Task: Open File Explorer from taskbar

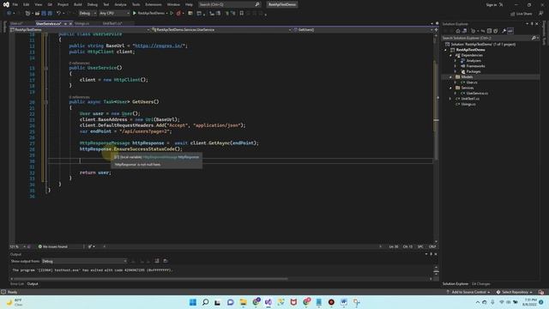Action: coord(243,302)
